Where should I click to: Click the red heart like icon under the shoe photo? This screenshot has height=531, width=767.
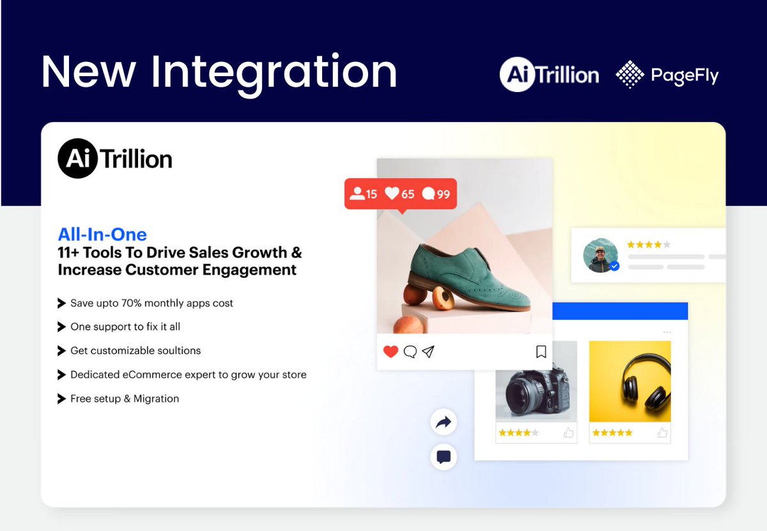[391, 351]
